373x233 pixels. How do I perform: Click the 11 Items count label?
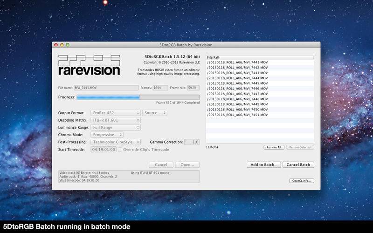(212, 147)
